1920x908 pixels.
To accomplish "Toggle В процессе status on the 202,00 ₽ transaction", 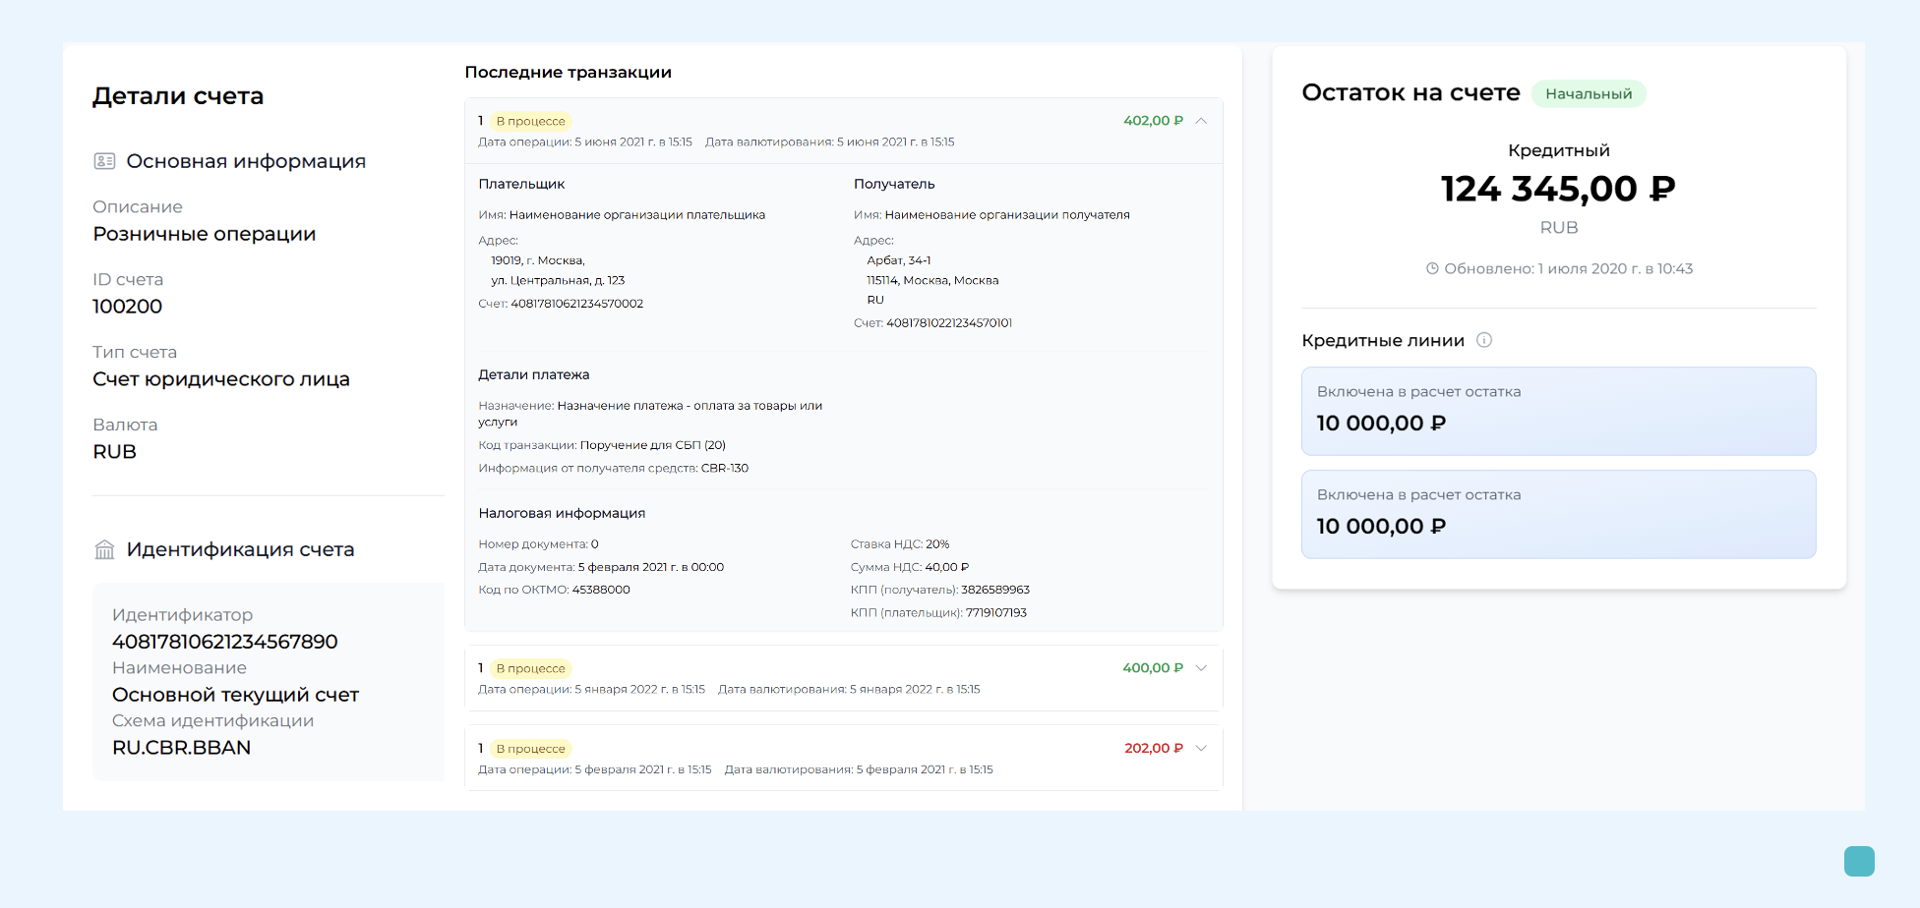I will (531, 748).
